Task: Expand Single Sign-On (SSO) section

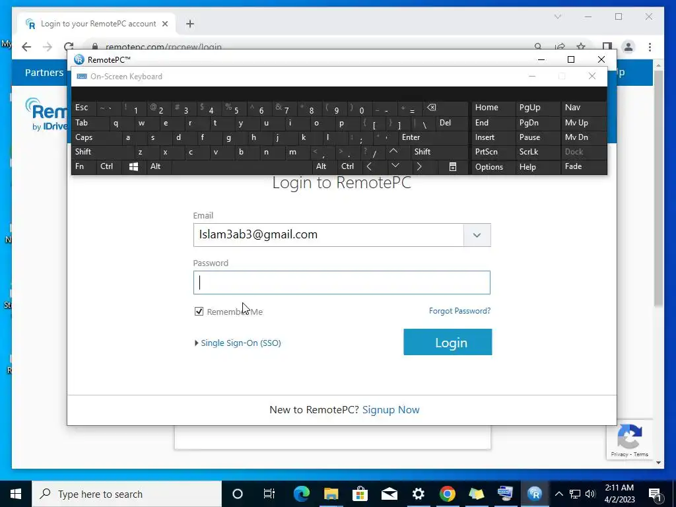Action: point(238,343)
